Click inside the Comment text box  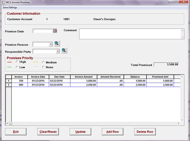tap(130, 34)
